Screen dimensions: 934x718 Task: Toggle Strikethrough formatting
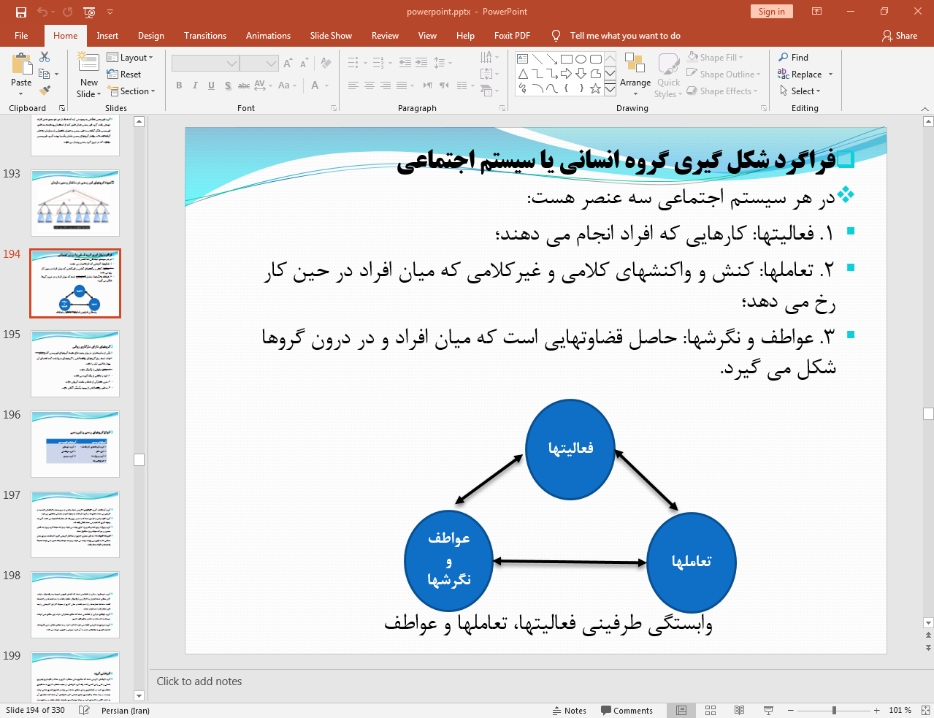point(244,85)
